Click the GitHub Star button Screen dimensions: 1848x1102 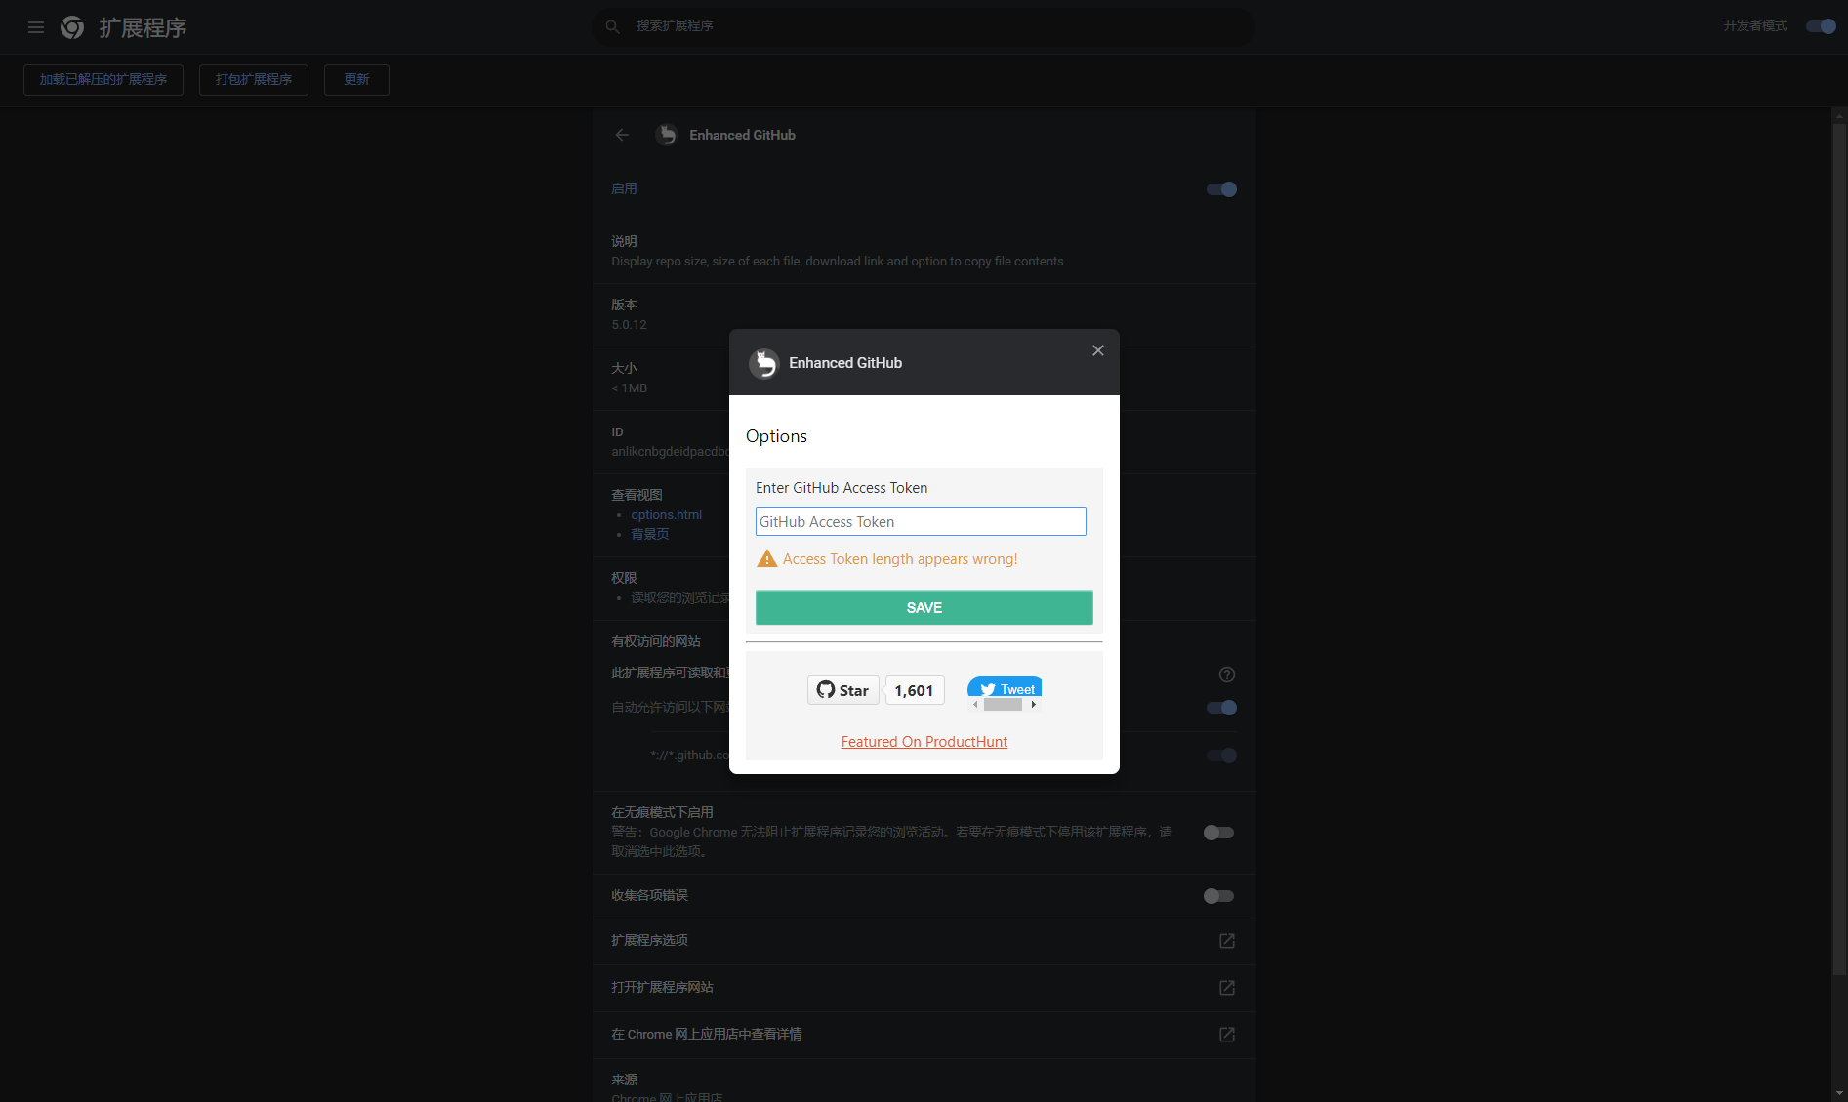(x=842, y=690)
